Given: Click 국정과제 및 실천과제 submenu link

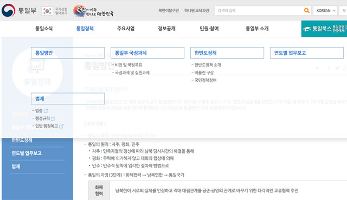Looking at the screenshot, I should click(x=132, y=72).
